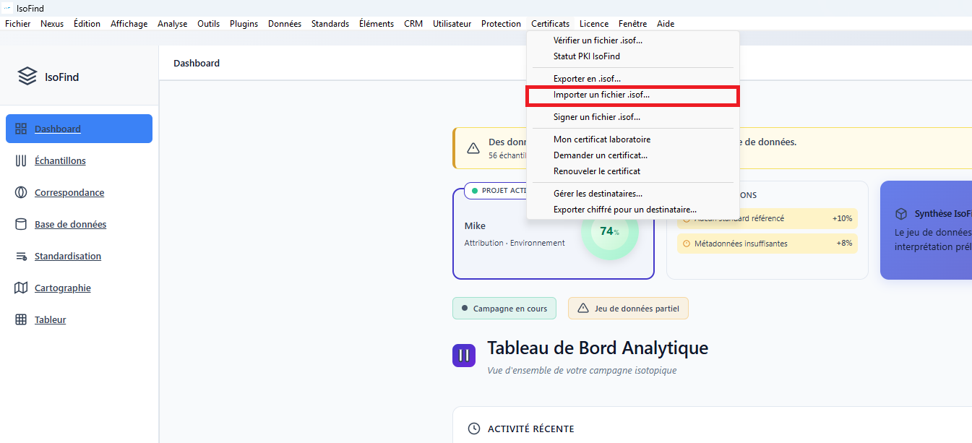This screenshot has width=972, height=443.
Task: Switch to the Dashboard tab
Action: (x=196, y=63)
